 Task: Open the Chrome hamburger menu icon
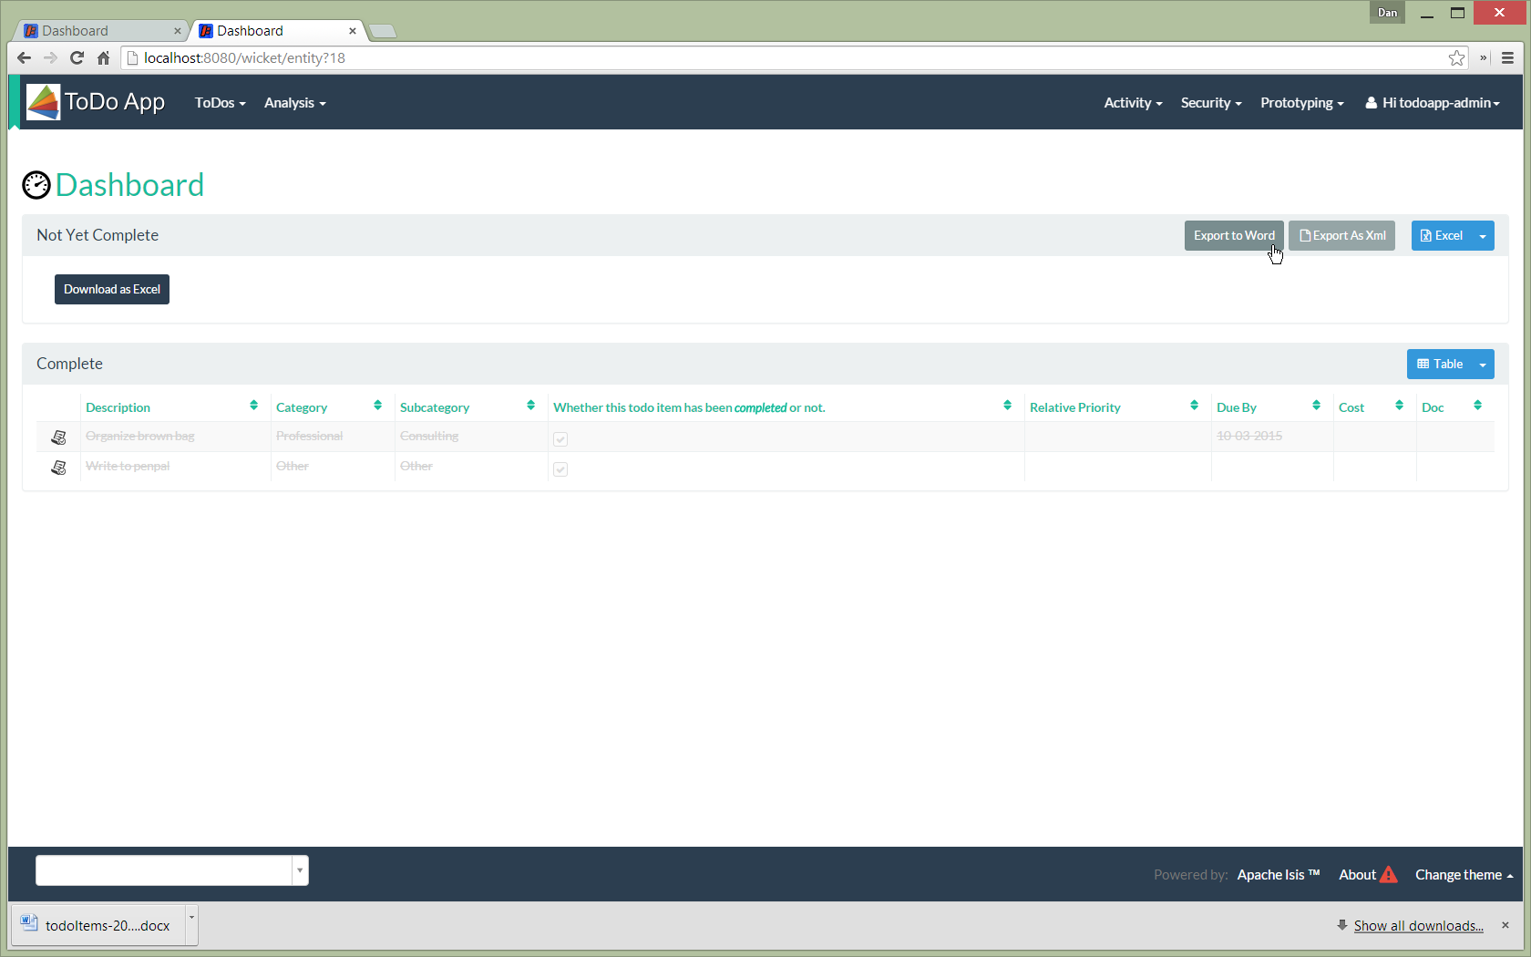tap(1507, 58)
